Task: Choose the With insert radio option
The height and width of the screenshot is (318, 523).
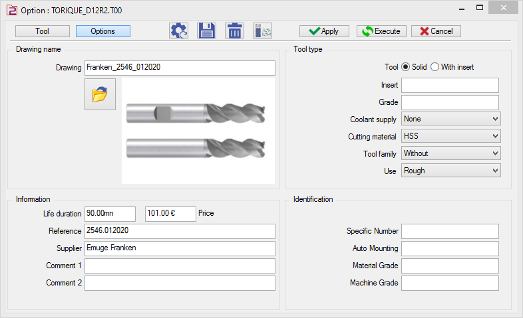Action: 435,67
